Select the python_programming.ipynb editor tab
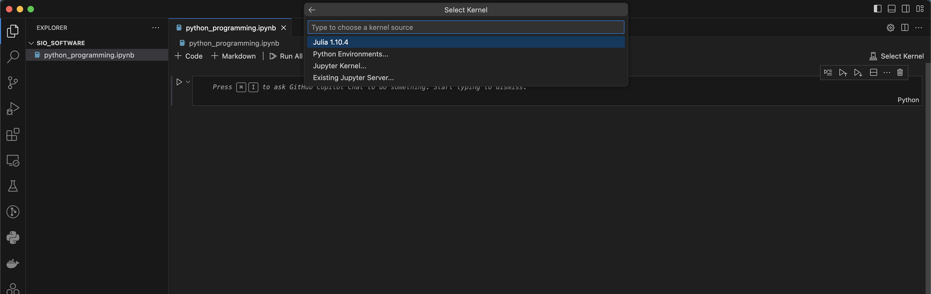Screen dimensions: 931x294 click(x=230, y=28)
